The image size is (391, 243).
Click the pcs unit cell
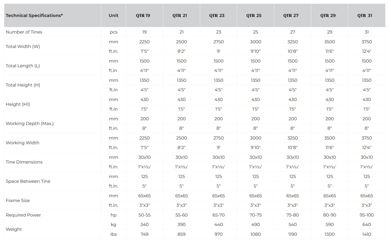113,32
